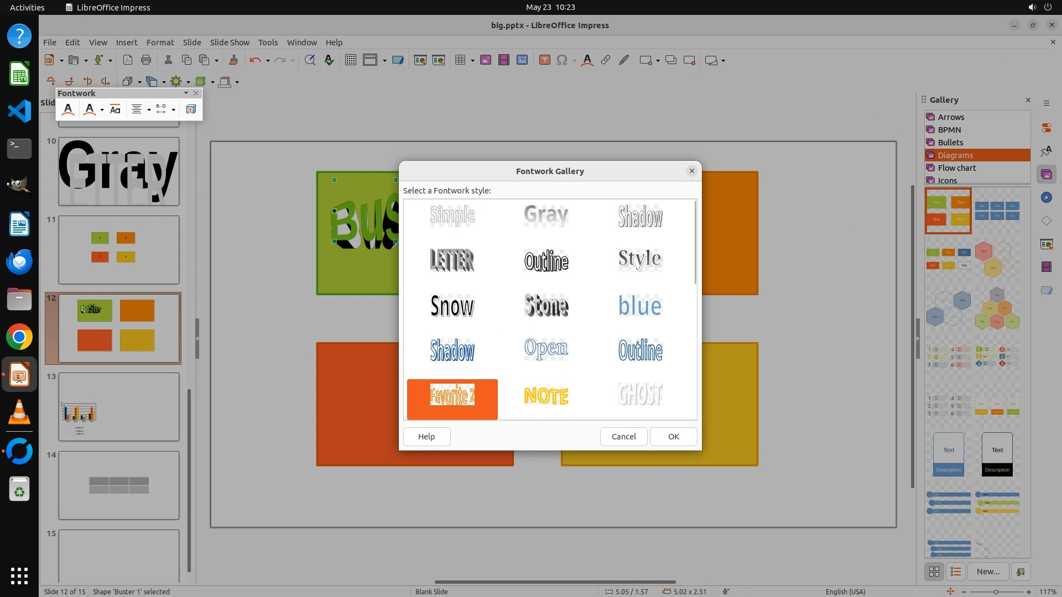Open sidebar Properties deck icon
The height and width of the screenshot is (597, 1062).
1046,128
